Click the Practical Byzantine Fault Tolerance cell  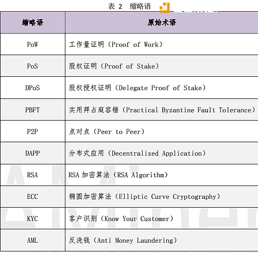162,110
